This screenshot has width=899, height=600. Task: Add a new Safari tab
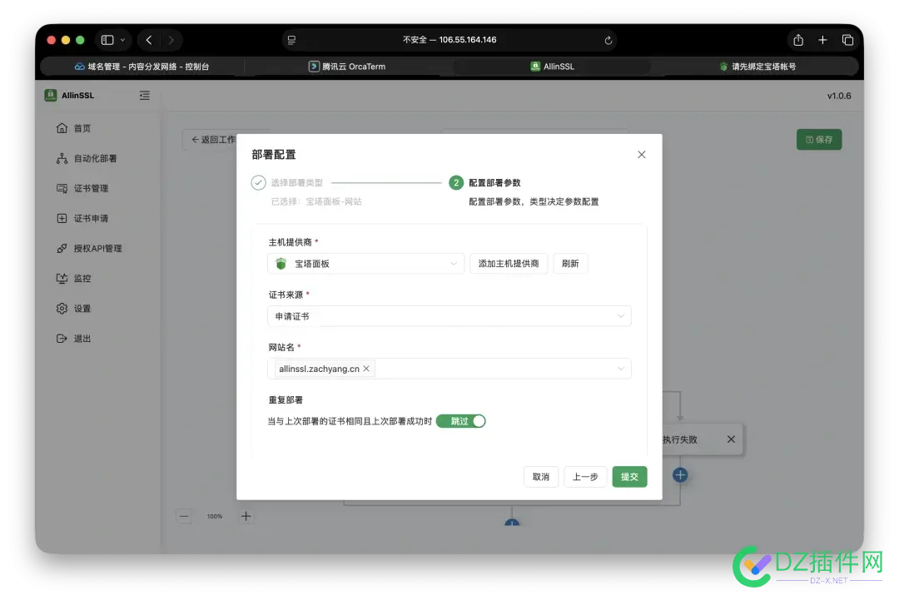(822, 40)
